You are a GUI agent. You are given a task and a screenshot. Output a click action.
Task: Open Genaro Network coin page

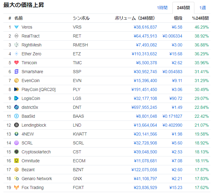click(x=37, y=179)
